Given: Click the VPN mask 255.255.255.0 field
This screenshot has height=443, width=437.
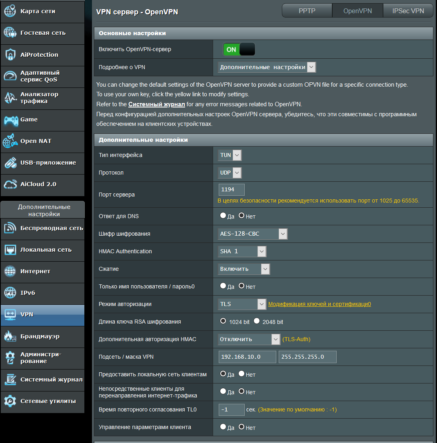Looking at the screenshot, I should tap(307, 357).
